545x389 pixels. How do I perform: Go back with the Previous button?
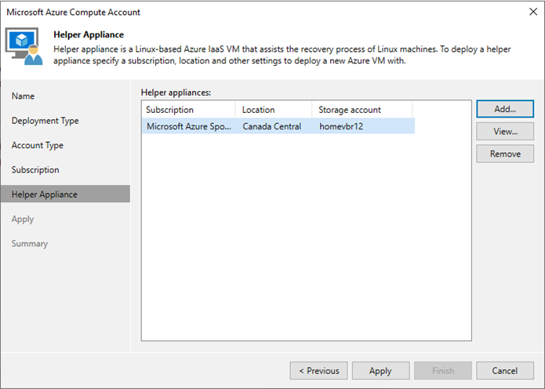point(318,371)
